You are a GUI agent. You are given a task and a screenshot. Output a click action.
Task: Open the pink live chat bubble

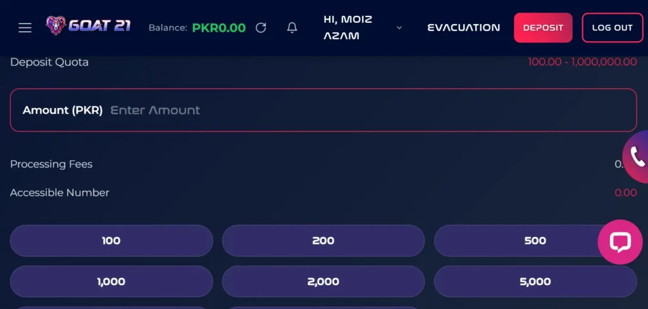(620, 242)
